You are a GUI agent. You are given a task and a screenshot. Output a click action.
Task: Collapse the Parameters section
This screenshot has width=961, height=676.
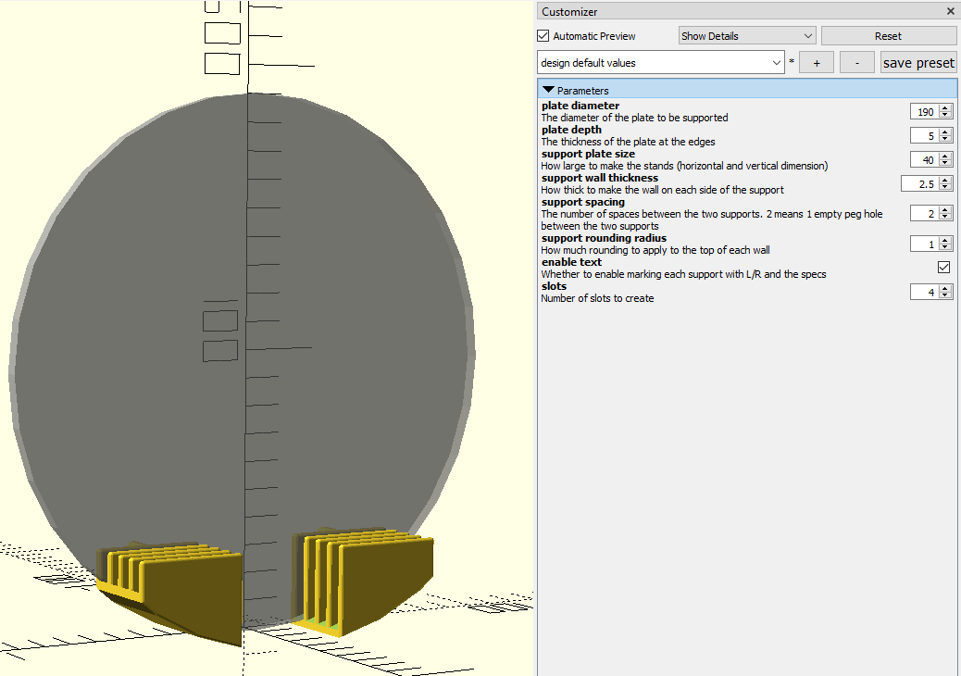coord(549,89)
